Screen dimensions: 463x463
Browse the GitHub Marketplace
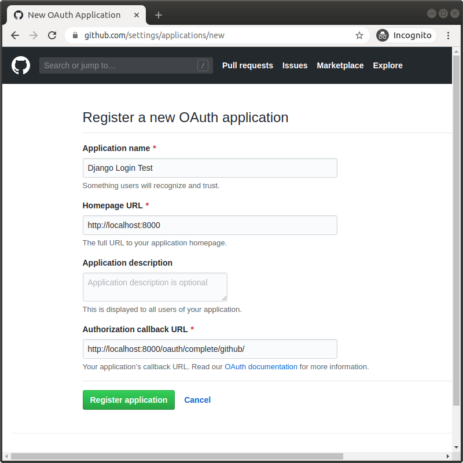[x=340, y=65]
